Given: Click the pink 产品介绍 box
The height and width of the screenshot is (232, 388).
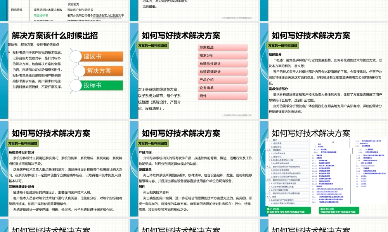Looking at the screenshot, I should point(223,80).
